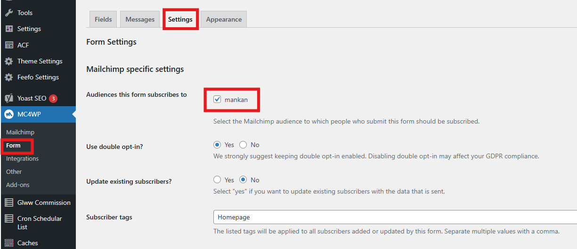Viewport: 577px width, 249px height.
Task: Click the MC4WP logo icon
Action: 9,114
